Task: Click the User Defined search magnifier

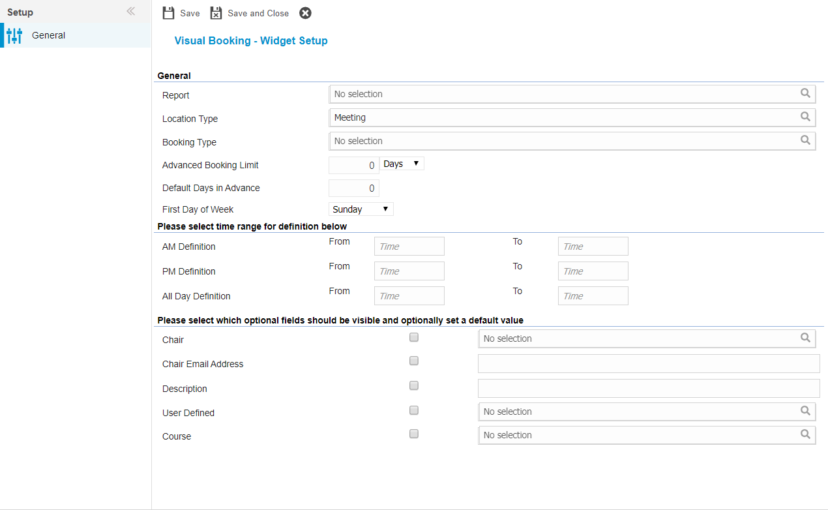Action: click(806, 412)
